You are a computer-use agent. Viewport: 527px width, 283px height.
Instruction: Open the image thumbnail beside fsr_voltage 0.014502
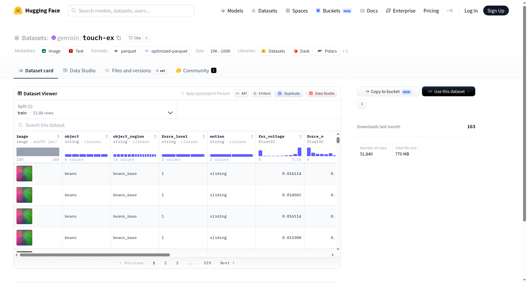pyautogui.click(x=24, y=195)
